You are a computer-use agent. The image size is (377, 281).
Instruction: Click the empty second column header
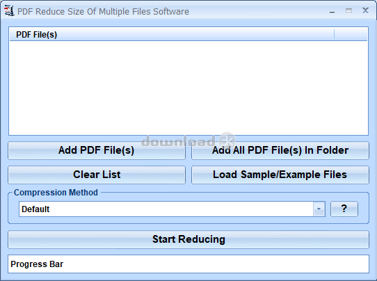[351, 34]
